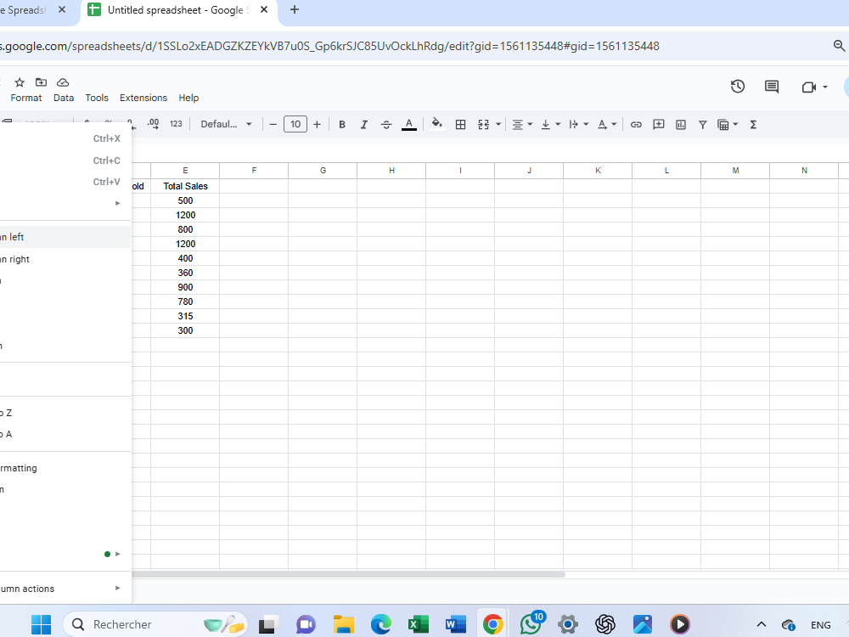Open the filter views table icon

722,125
